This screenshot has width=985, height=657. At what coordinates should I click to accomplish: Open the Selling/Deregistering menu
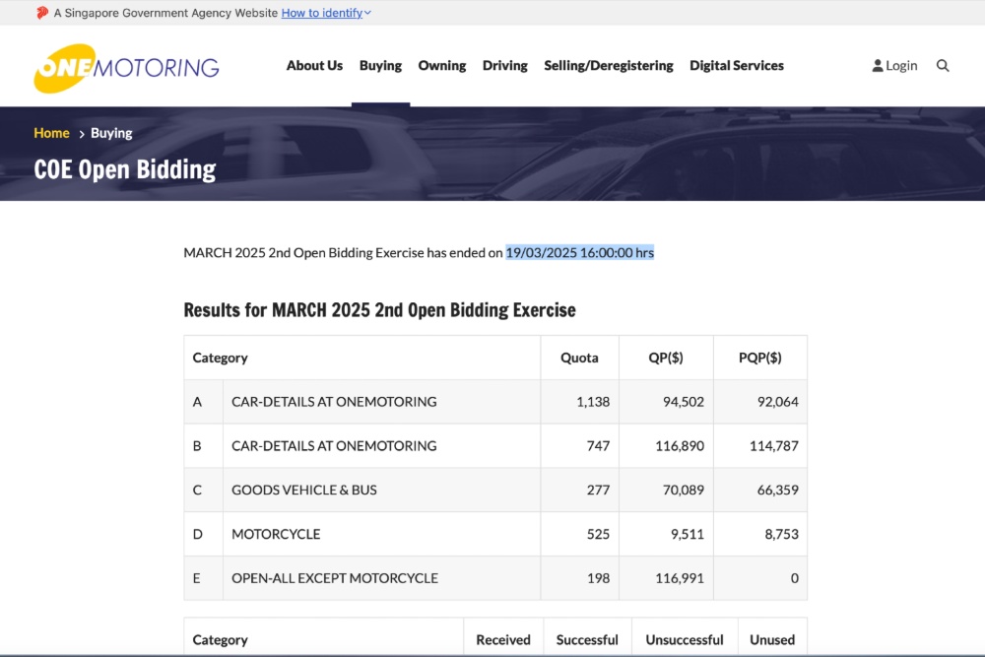tap(609, 66)
